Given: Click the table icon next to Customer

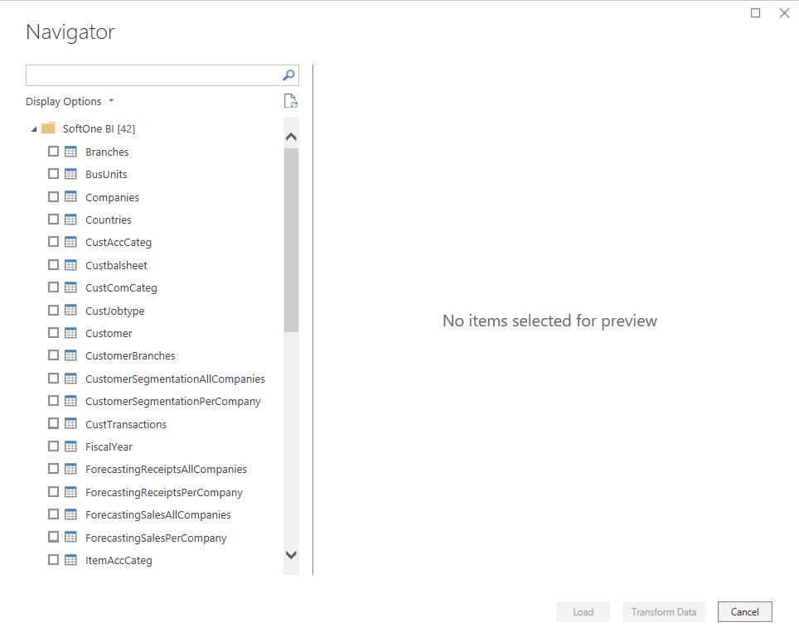Looking at the screenshot, I should tap(71, 332).
